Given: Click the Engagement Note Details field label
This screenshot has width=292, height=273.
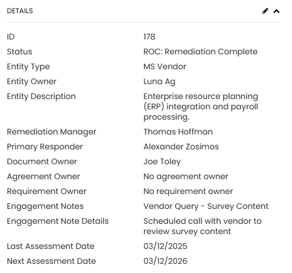Looking at the screenshot, I should [58, 221].
